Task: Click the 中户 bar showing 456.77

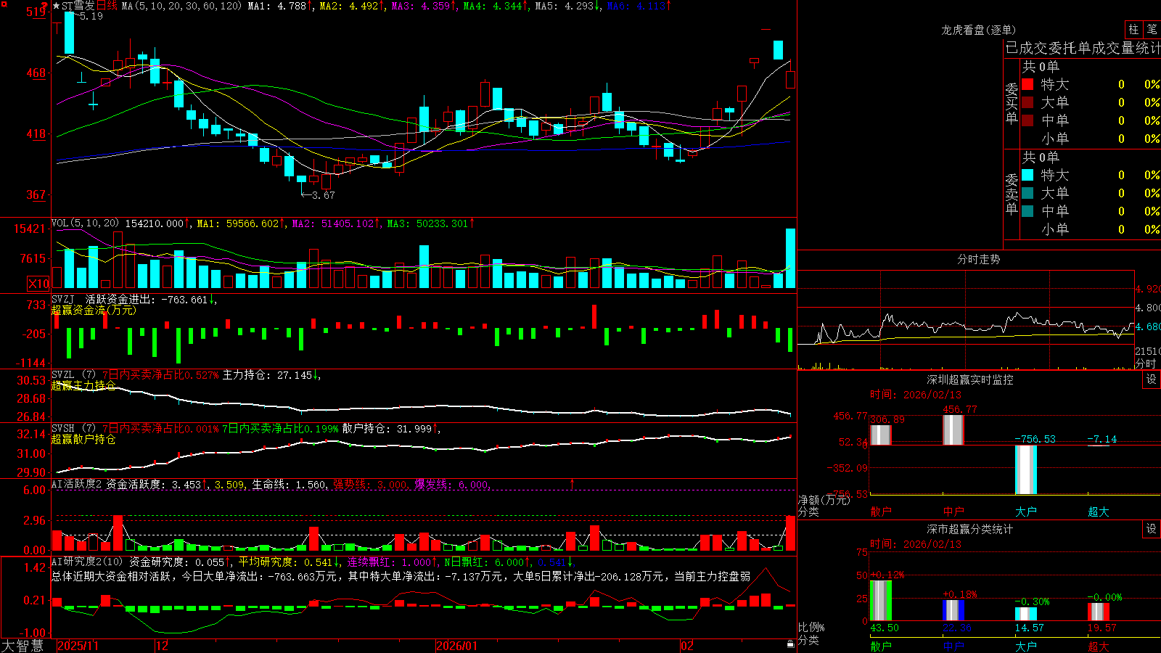Action: 953,430
